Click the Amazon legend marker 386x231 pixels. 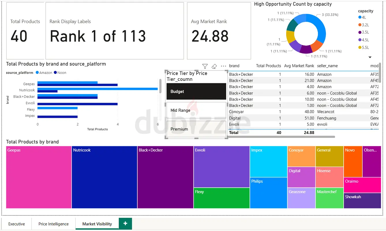(37, 73)
